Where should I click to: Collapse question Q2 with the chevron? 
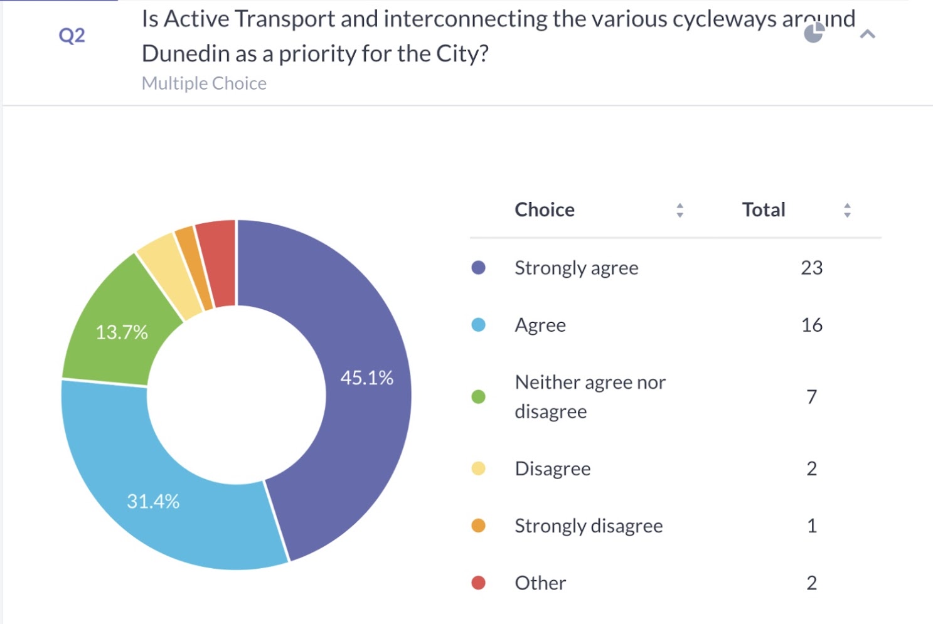tap(867, 34)
